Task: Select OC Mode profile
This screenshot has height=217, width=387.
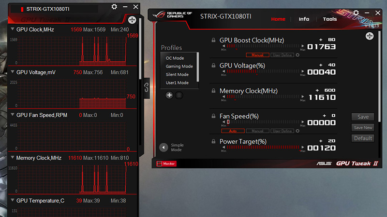Action: click(175, 58)
